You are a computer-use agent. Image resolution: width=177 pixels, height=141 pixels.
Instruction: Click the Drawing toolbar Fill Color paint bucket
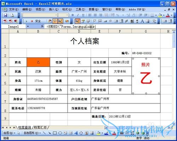98,133
